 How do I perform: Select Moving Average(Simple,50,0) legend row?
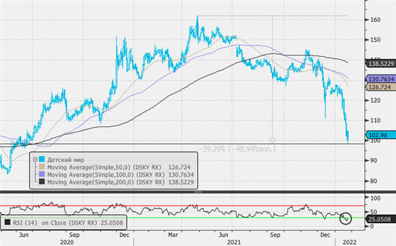119,167
